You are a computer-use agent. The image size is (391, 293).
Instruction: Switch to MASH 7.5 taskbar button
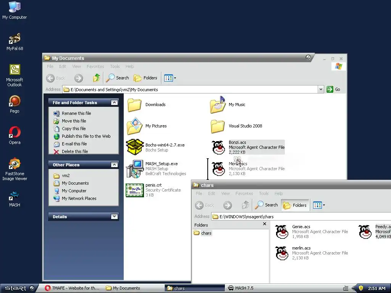241,288
